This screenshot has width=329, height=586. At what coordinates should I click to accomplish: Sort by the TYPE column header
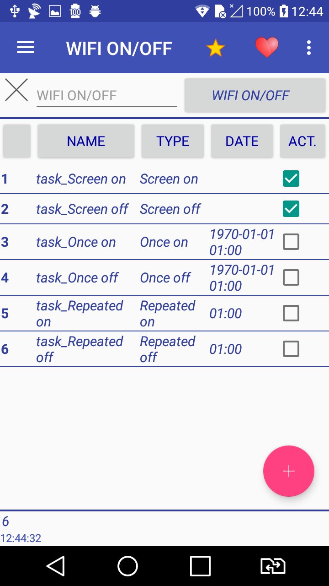click(x=173, y=141)
